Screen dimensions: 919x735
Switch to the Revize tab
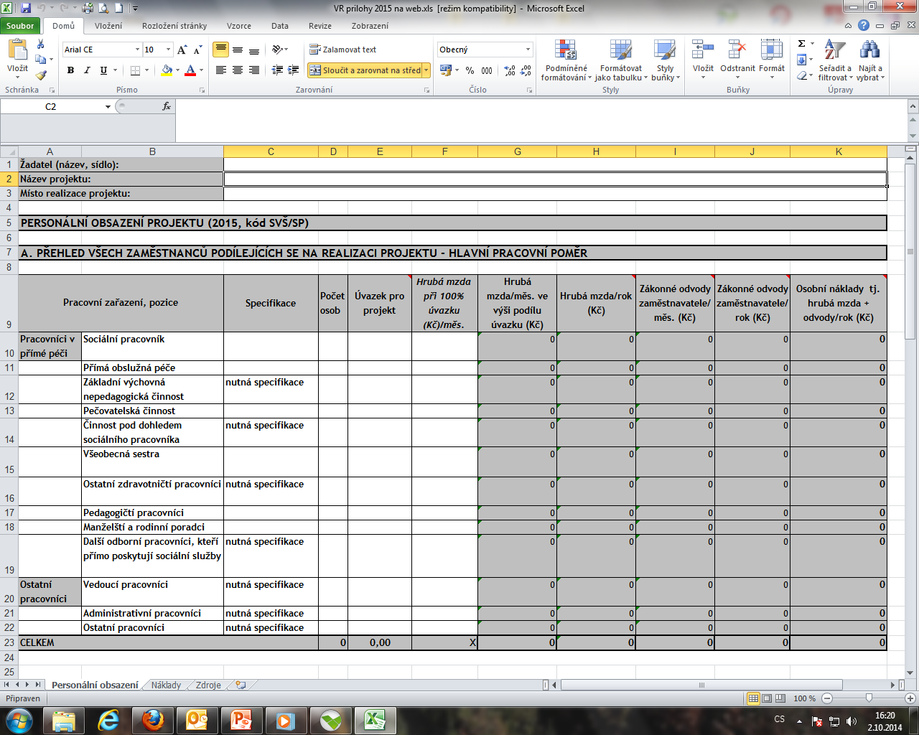pyautogui.click(x=320, y=26)
